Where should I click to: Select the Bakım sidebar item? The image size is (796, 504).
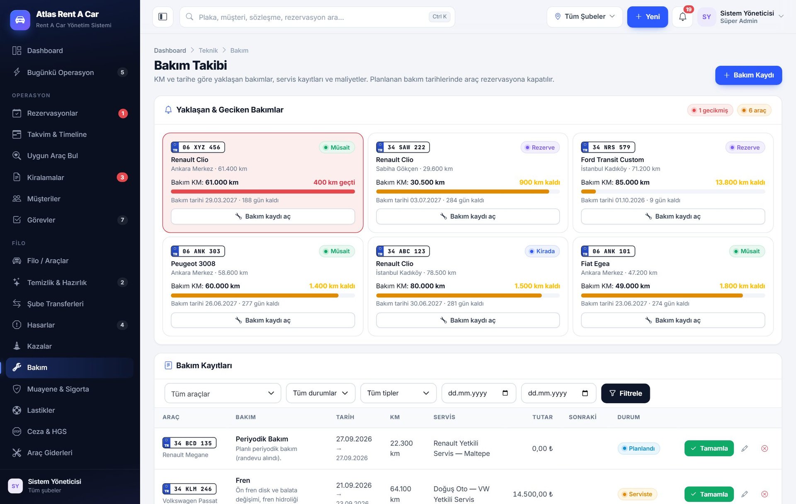[70, 368]
